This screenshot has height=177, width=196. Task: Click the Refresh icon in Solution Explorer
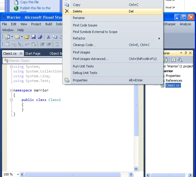165,60
